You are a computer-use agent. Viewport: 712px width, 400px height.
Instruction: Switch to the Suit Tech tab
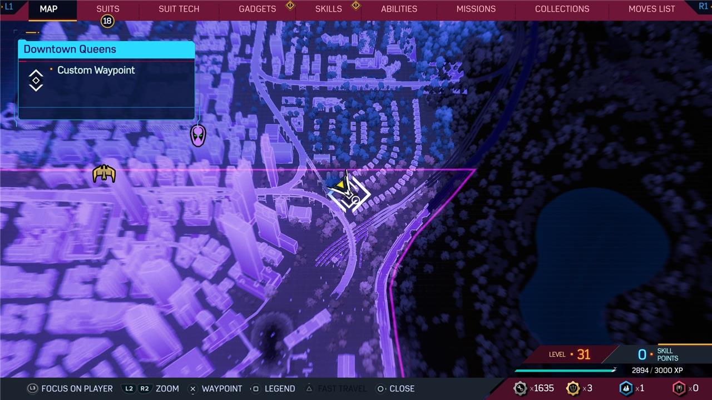[x=179, y=9]
